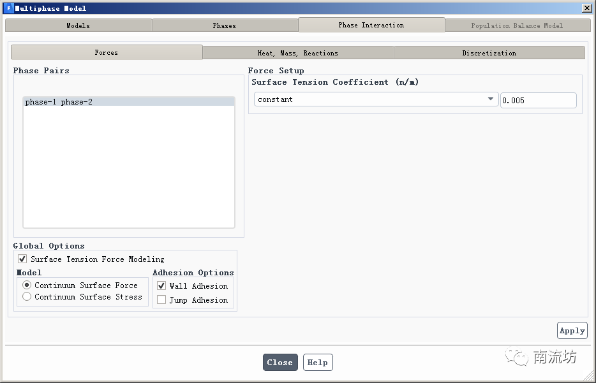
Task: Open the Phases tab
Action: click(225, 25)
